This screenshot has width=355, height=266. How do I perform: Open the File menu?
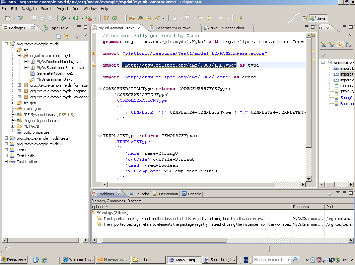[x=4, y=9]
